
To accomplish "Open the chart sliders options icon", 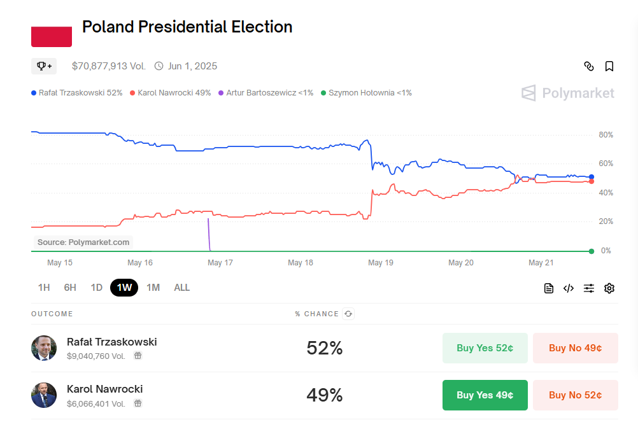I will point(589,288).
